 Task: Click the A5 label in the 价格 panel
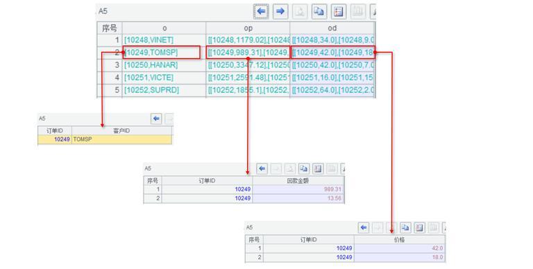(249, 227)
